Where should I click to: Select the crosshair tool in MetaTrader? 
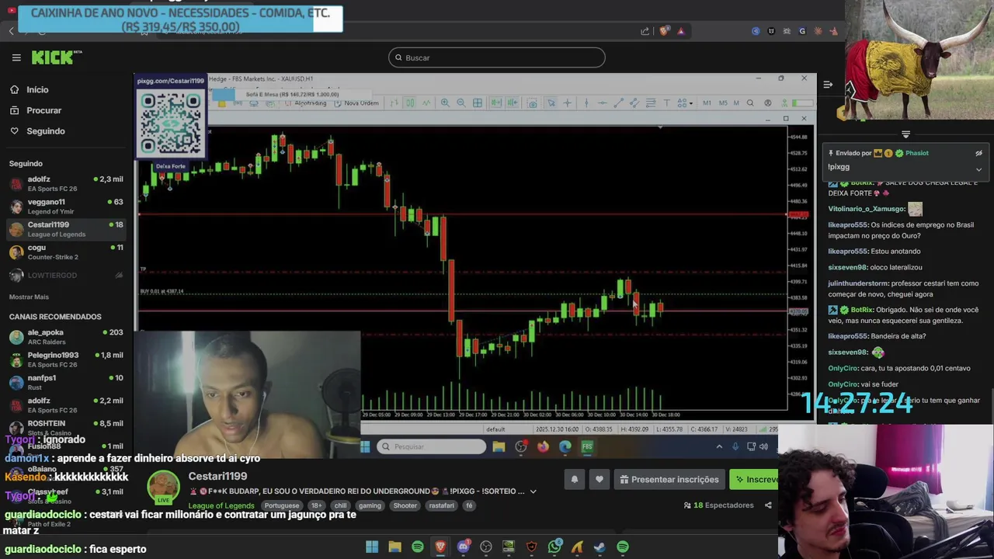coord(567,102)
